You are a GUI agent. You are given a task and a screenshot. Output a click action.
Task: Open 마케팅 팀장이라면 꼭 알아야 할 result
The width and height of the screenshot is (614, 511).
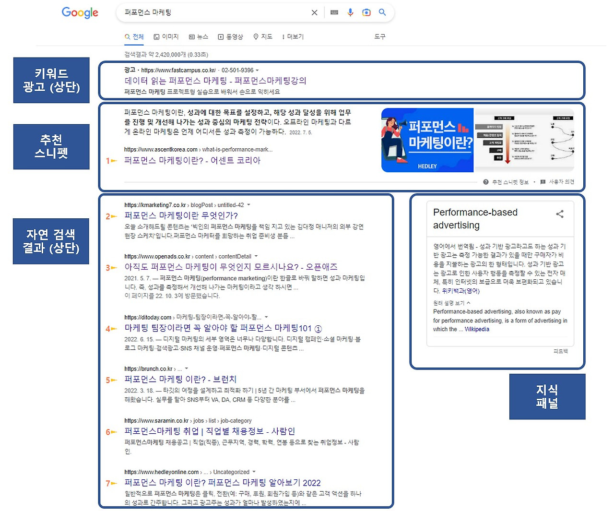pyautogui.click(x=223, y=328)
